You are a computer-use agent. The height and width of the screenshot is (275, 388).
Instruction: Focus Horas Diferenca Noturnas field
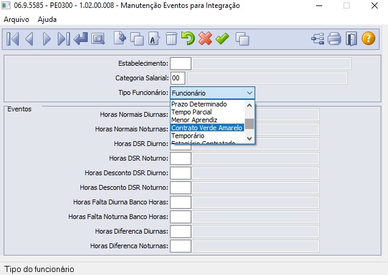click(180, 246)
